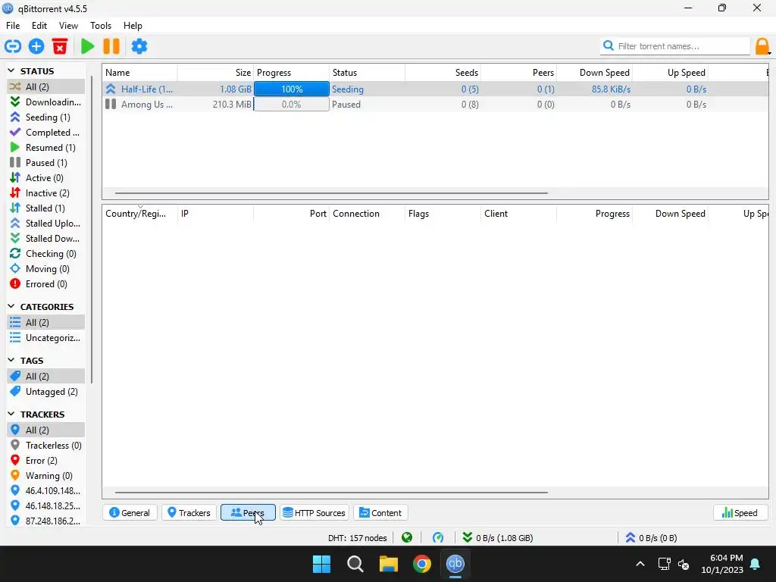The width and height of the screenshot is (776, 582).
Task: Sort peers by Client column header
Action: coord(518,214)
